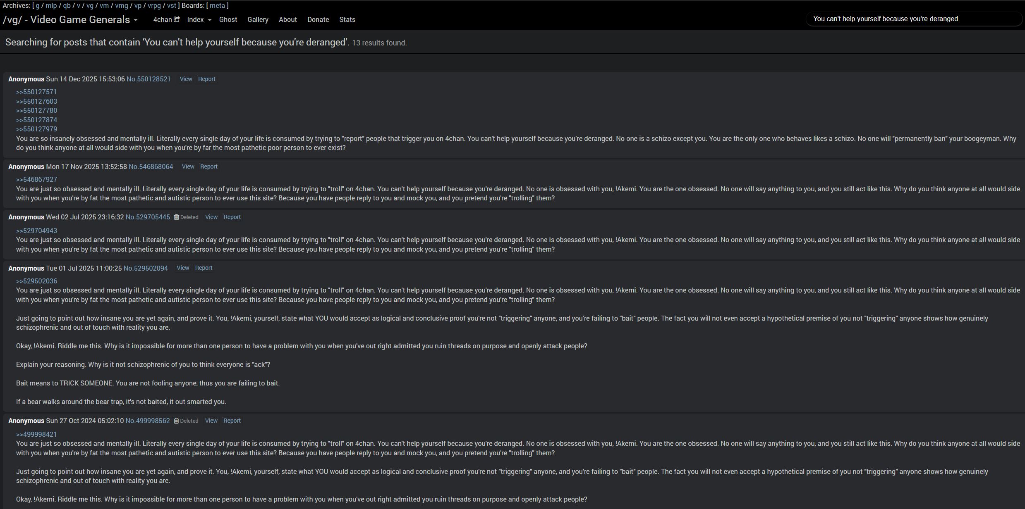
Task: Report post No.546868064
Action: tap(208, 166)
